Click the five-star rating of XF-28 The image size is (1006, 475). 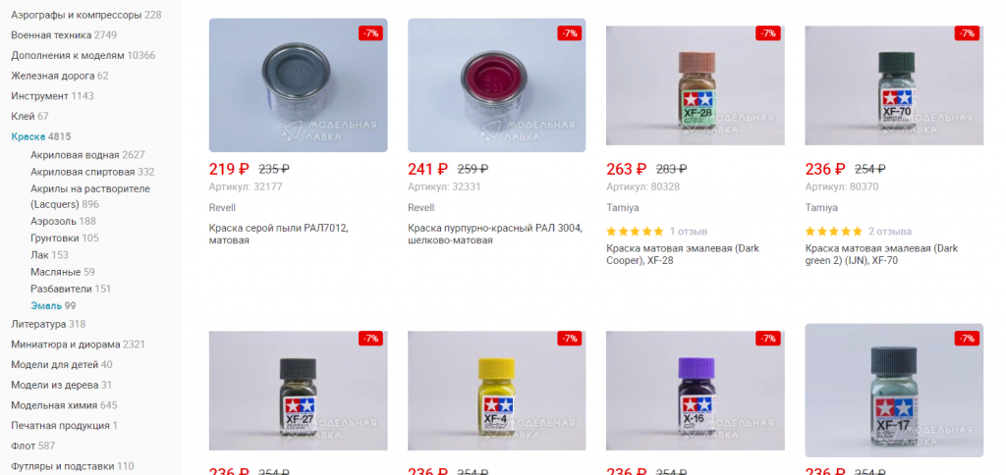[636, 232]
